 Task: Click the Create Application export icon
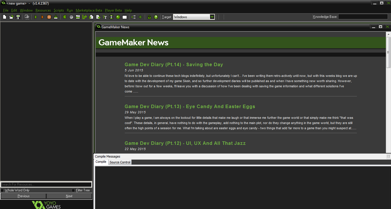27,17
